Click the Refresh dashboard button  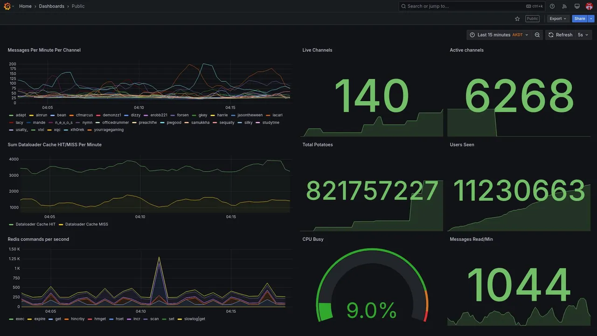pyautogui.click(x=560, y=35)
